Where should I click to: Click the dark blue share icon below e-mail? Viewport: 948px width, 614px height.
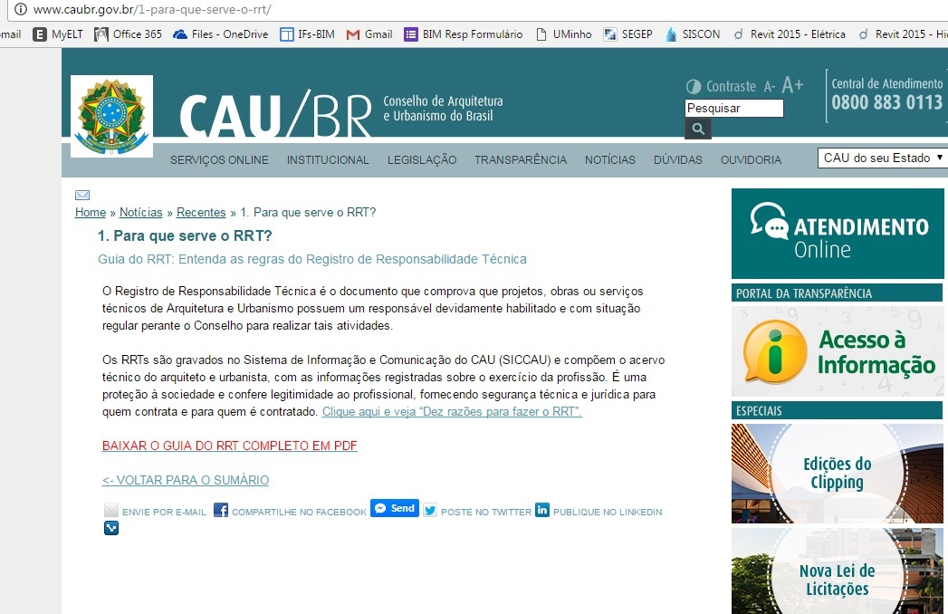(x=111, y=528)
